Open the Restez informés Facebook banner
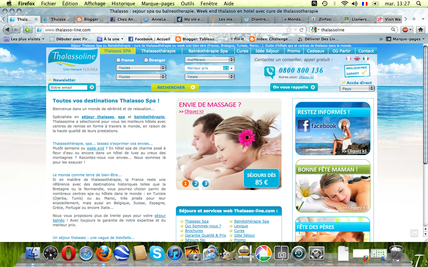 [333, 128]
